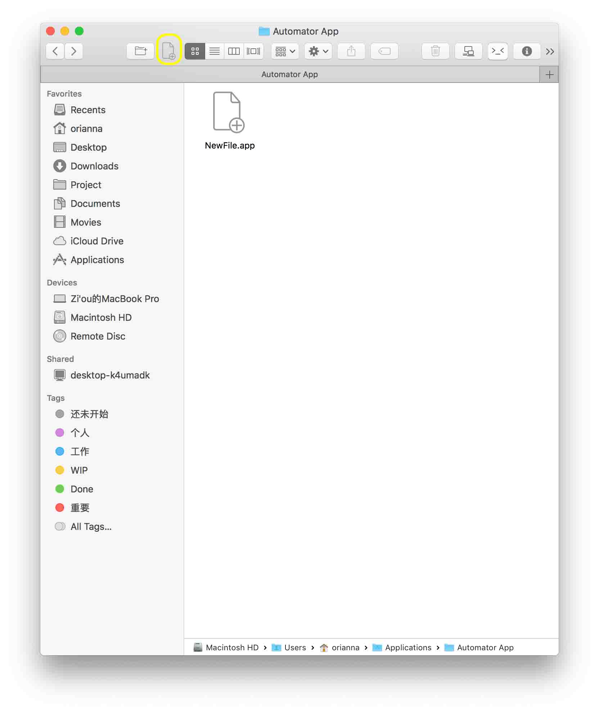Click the New File toolbar icon
The image size is (599, 713).
168,51
